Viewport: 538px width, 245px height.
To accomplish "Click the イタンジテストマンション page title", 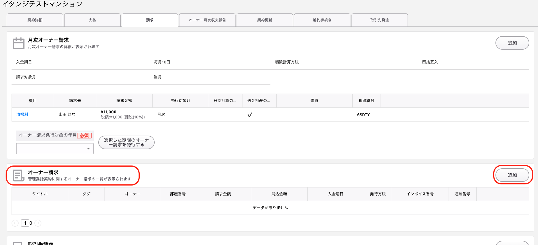I will coord(42,4).
